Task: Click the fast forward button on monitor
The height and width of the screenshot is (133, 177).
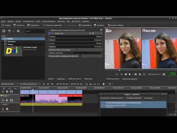Action: 136,74
